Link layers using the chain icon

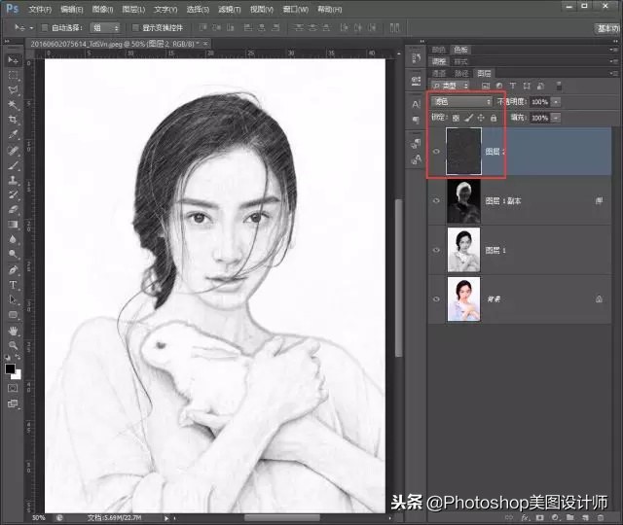point(509,518)
